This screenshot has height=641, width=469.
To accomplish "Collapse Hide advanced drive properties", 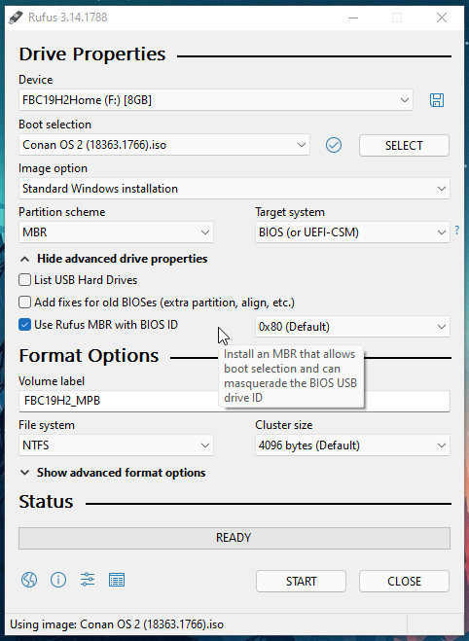I will (114, 259).
